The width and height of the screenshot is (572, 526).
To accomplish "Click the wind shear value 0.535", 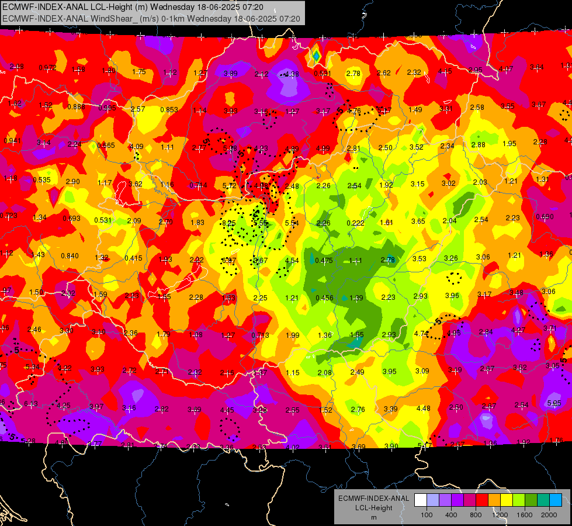I will (41, 180).
